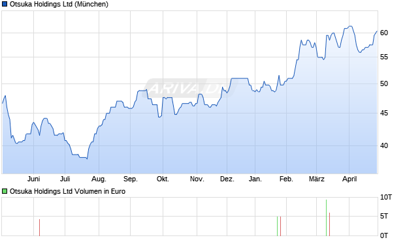Click the 'Feb.' month label
Image resolution: width=405 pixels, height=242 pixels.
[286, 179]
